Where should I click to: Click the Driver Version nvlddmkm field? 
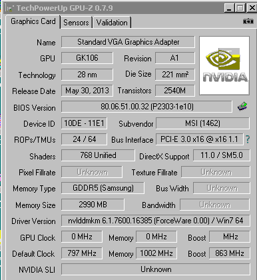tap(156, 221)
